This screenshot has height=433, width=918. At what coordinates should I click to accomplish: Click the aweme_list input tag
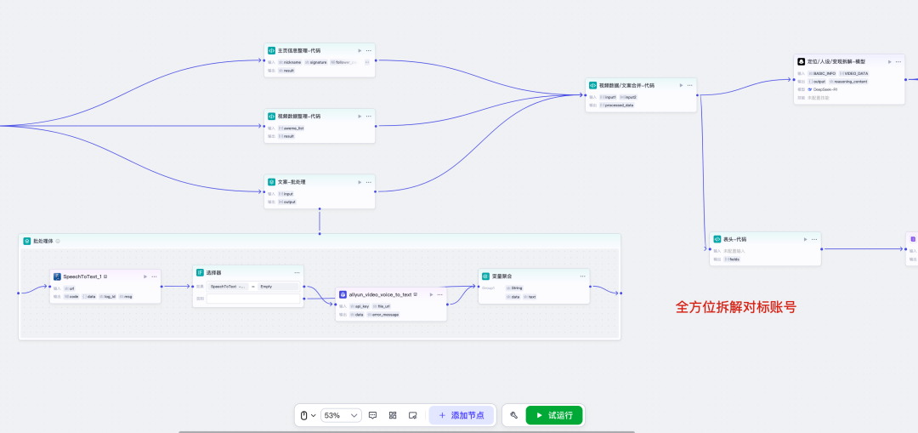[291, 128]
